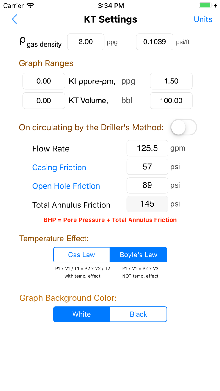Open the Casing Friction link
Viewport: 220px width, 391px height.
(x=59, y=167)
